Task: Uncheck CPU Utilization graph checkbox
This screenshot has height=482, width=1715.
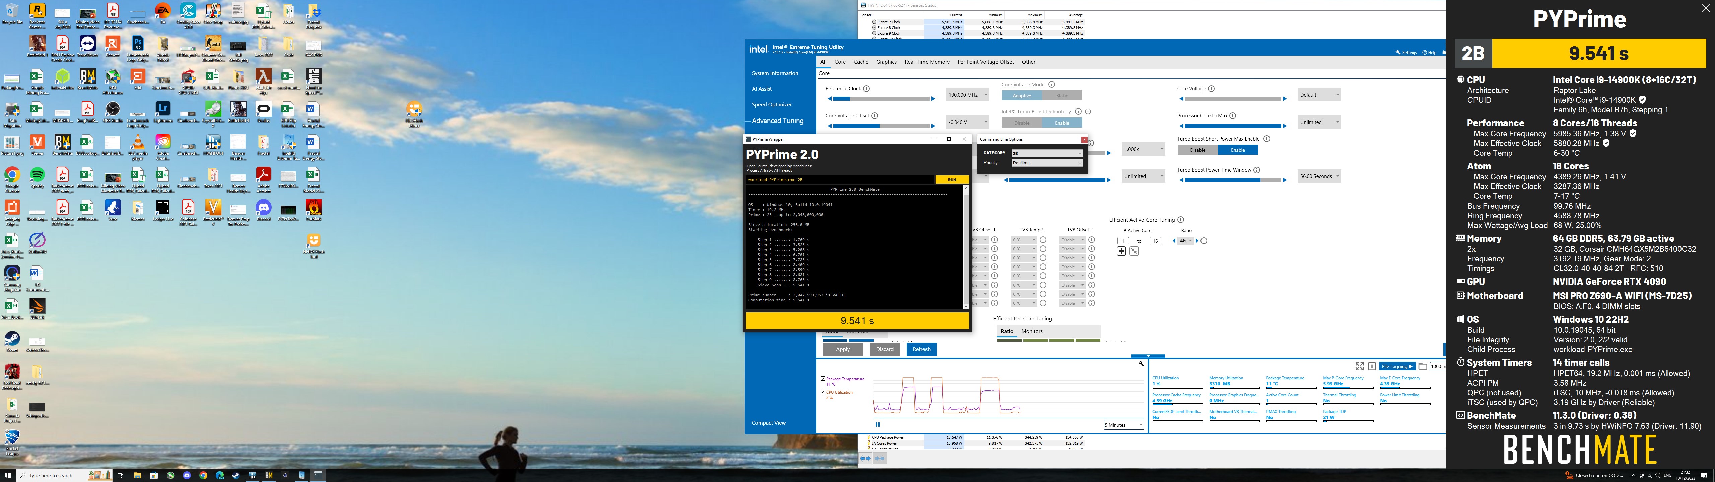Action: tap(823, 392)
